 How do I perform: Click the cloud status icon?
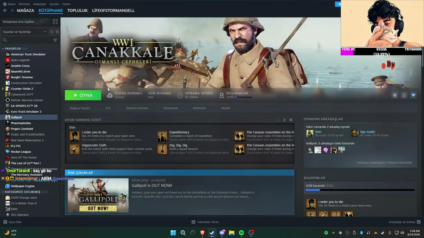pos(110,95)
